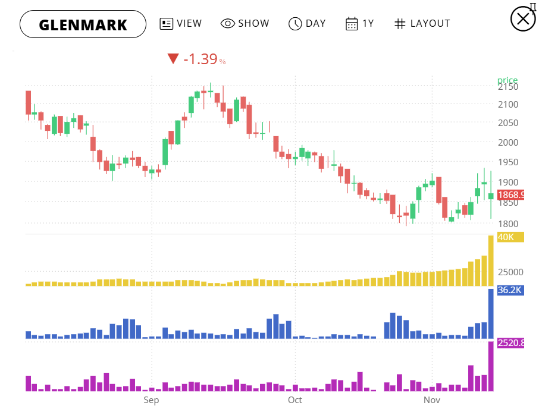Click the 1Y calendar icon
Viewport: 542px width, 412px height.
tap(350, 23)
